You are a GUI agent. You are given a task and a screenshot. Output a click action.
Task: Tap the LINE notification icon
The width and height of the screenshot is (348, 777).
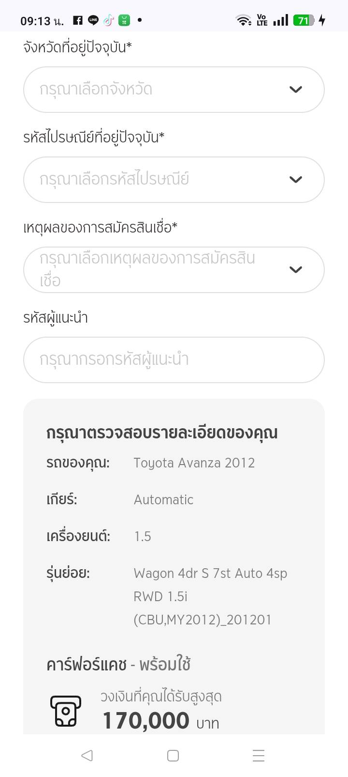tap(93, 20)
